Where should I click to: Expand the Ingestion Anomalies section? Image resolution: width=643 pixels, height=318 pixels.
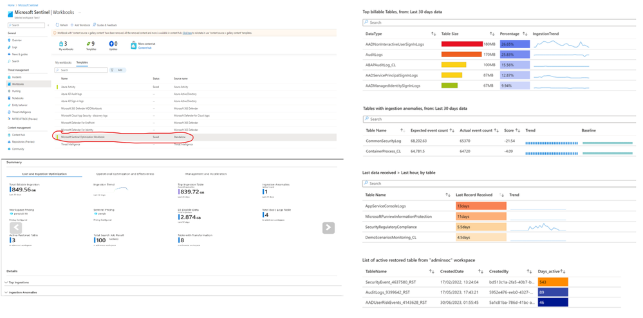(x=21, y=293)
